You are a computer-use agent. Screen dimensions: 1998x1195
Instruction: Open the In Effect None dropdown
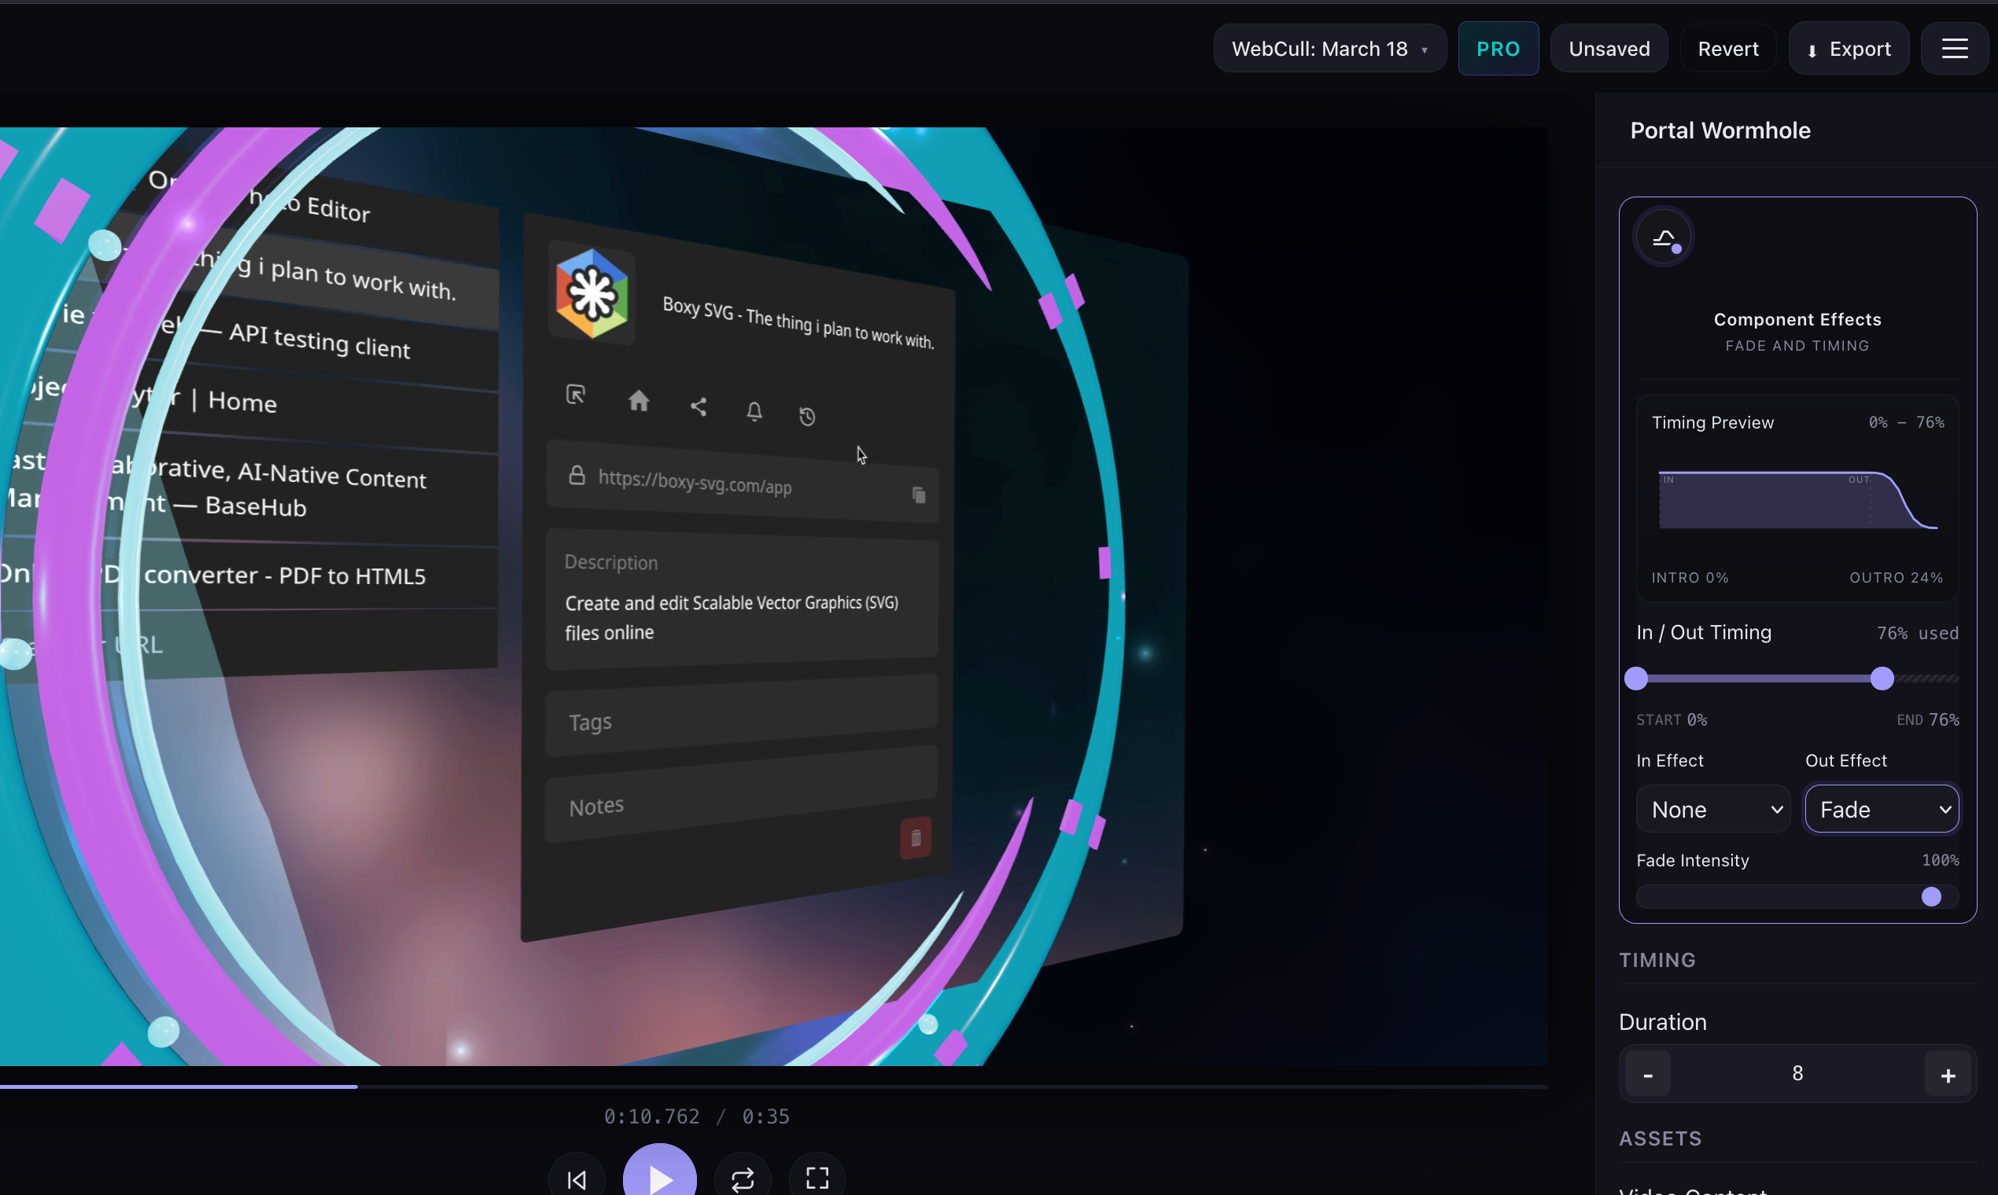coord(1712,808)
